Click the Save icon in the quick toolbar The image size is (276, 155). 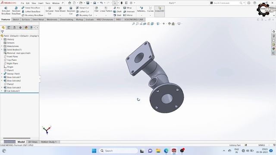tap(88, 3)
